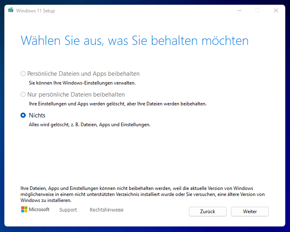Click the heading 'Wählen Sie aus, was Sie behalten möchten'
The image size is (290, 232).
134,40
